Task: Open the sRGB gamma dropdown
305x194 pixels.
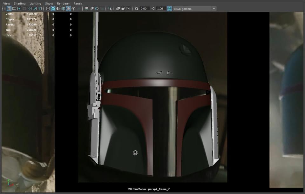Action: (214, 9)
